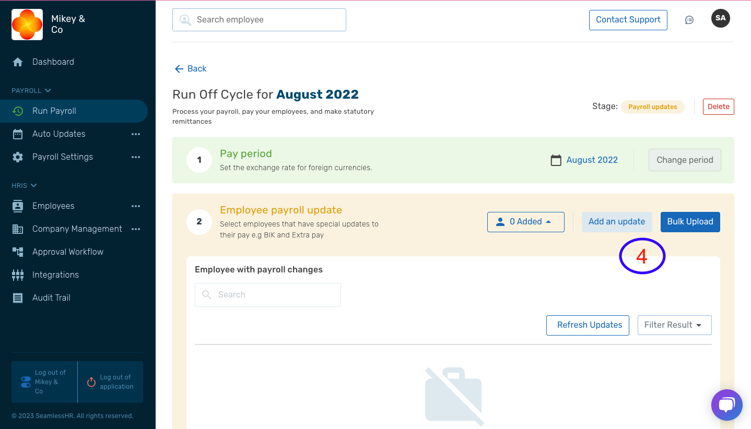Click the SA profile avatar

click(720, 18)
